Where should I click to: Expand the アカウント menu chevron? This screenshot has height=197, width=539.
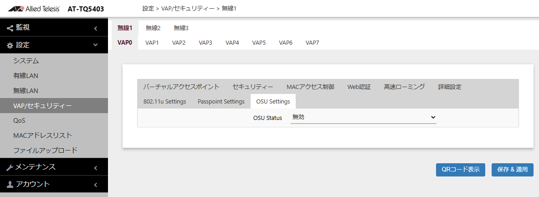point(96,185)
